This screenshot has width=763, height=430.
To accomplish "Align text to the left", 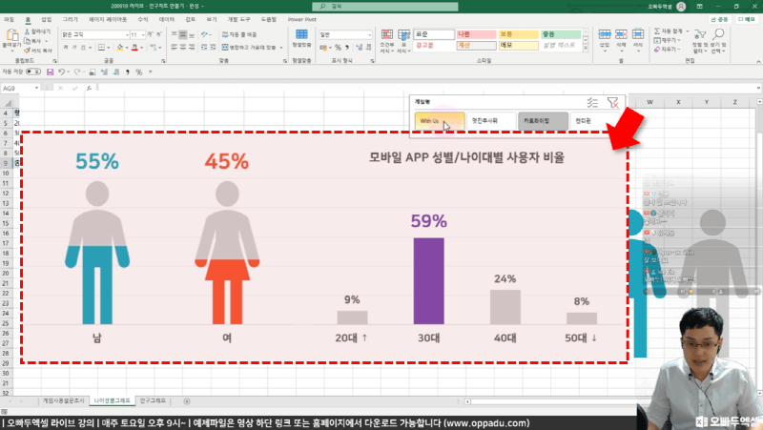I will pos(175,47).
